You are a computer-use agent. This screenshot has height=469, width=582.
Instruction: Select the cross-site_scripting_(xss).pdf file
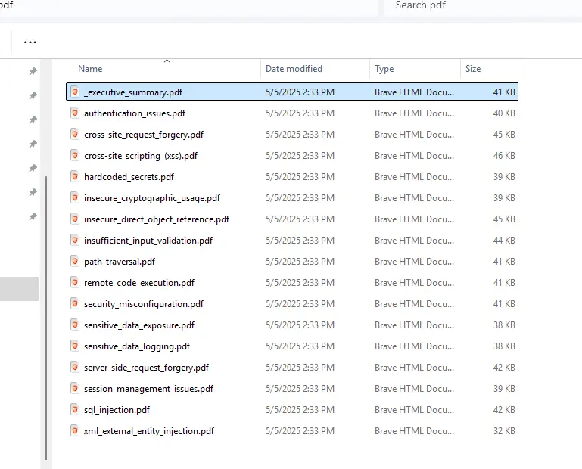point(141,156)
